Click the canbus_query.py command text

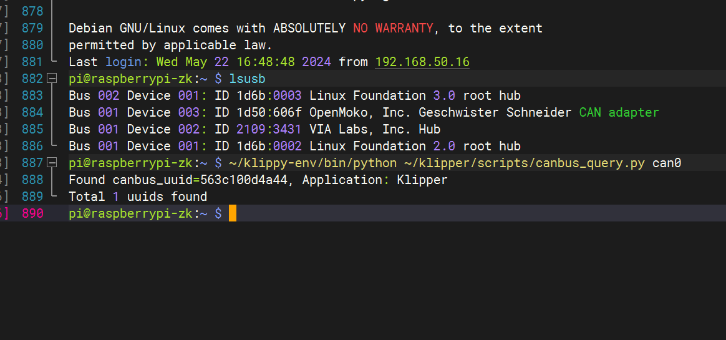point(455,163)
